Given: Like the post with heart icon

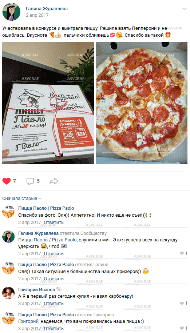Looking at the screenshot, I should point(7,181).
